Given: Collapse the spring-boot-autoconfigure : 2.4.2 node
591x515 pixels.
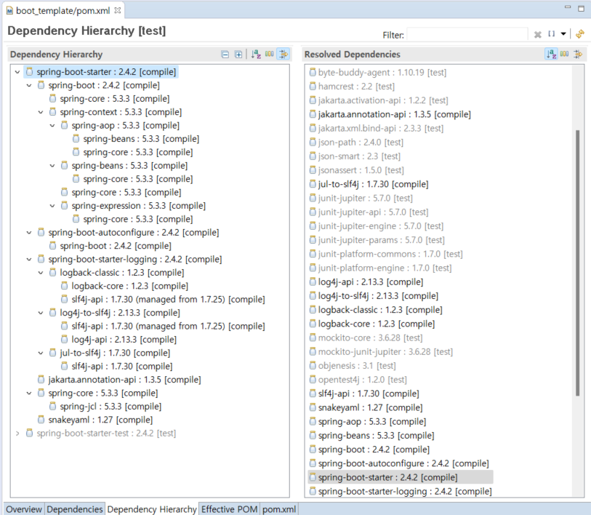Looking at the screenshot, I should (x=29, y=233).
